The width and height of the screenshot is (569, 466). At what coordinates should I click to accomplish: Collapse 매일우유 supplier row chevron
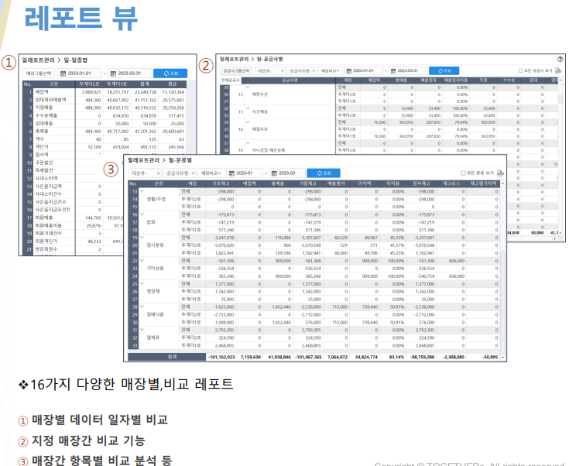[x=248, y=122]
